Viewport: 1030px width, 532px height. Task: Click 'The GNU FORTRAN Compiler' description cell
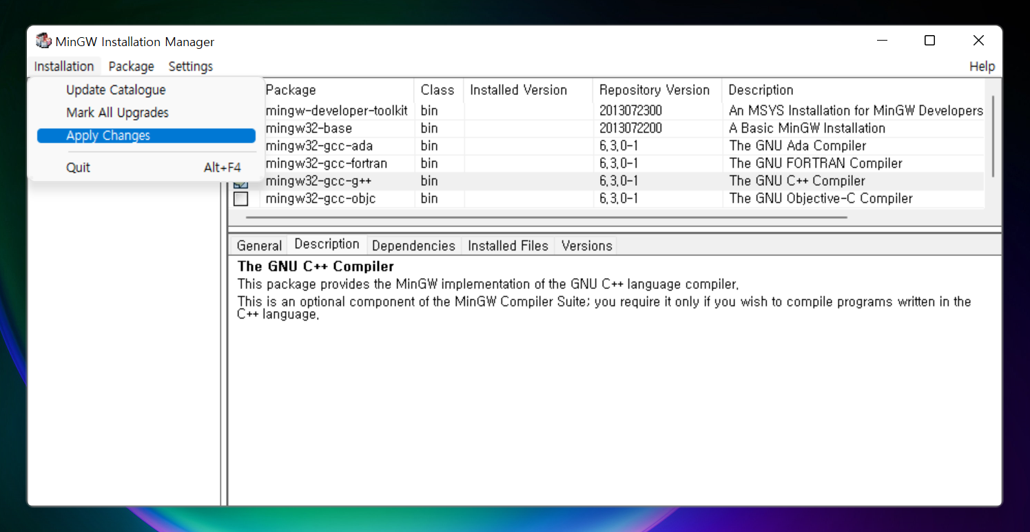(x=815, y=164)
